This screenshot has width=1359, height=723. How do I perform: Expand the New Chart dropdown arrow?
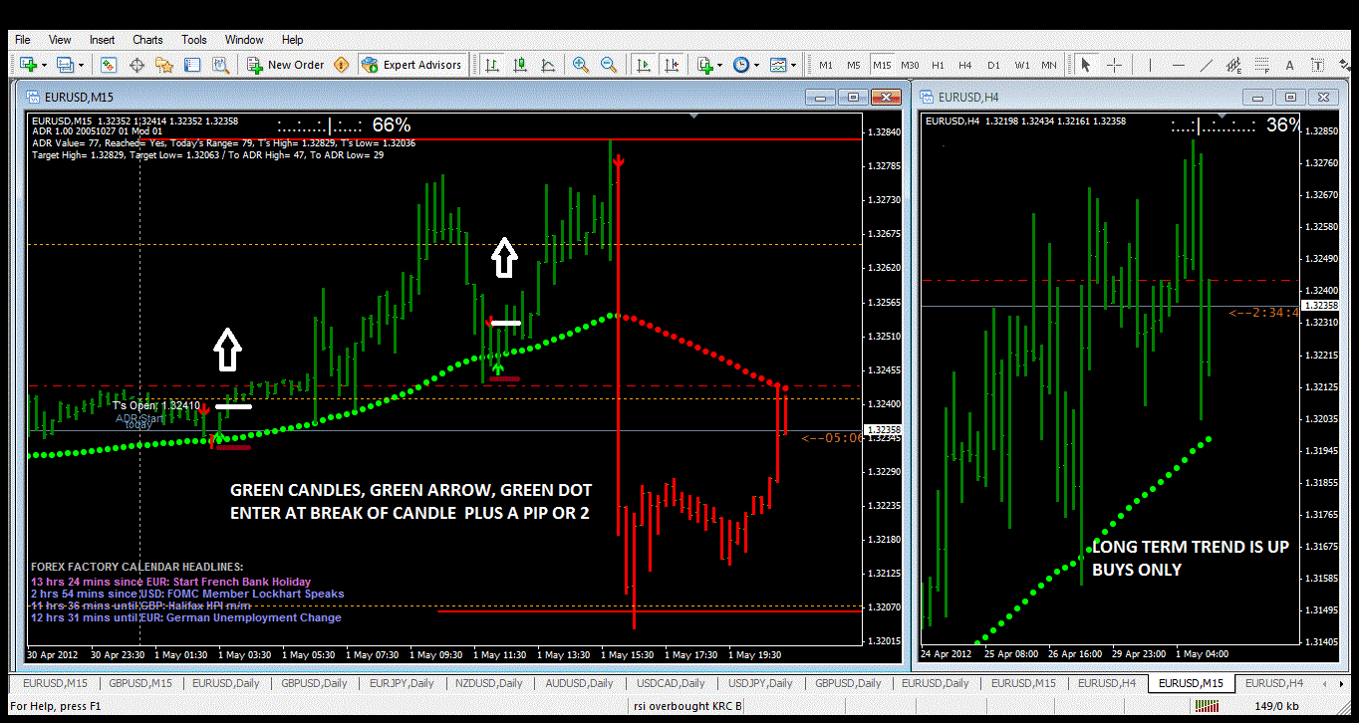[44, 65]
